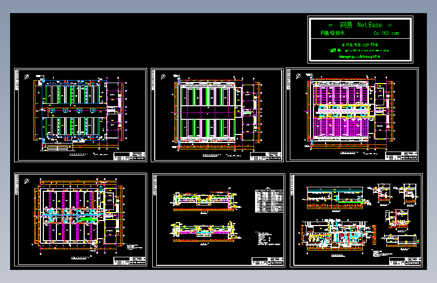Click the north arrow in the green-striped plan sheet

[x=163, y=77]
